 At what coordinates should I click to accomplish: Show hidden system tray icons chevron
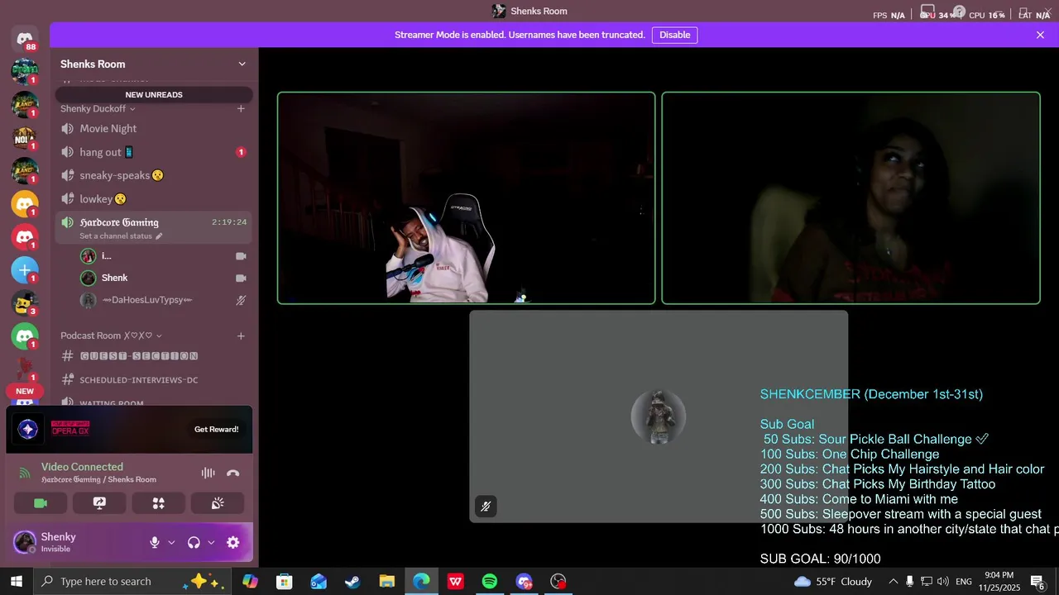coord(893,582)
